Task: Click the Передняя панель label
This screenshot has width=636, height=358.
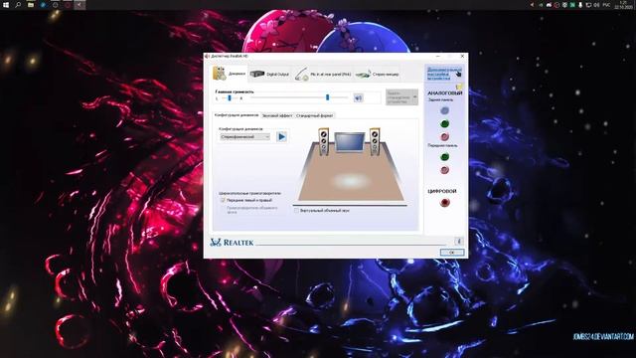Action: pos(442,145)
